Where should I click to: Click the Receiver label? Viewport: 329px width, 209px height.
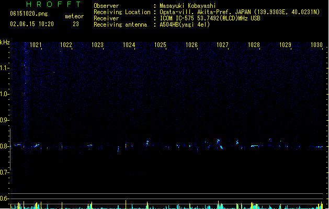(x=106, y=18)
